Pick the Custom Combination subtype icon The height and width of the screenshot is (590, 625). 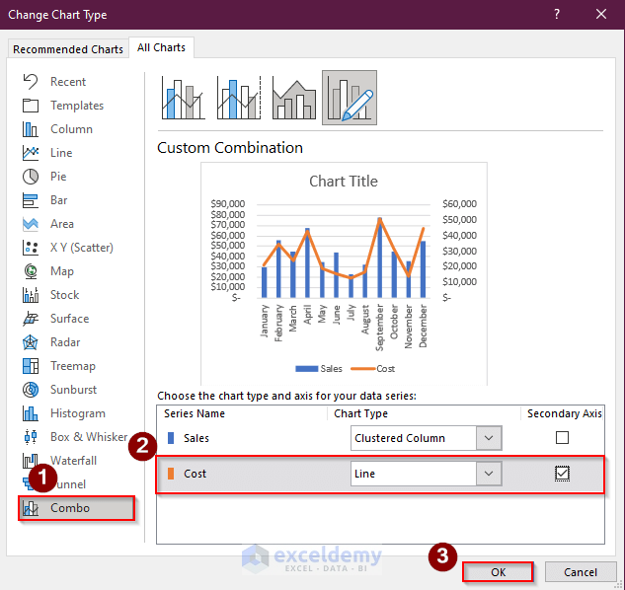pyautogui.click(x=350, y=98)
